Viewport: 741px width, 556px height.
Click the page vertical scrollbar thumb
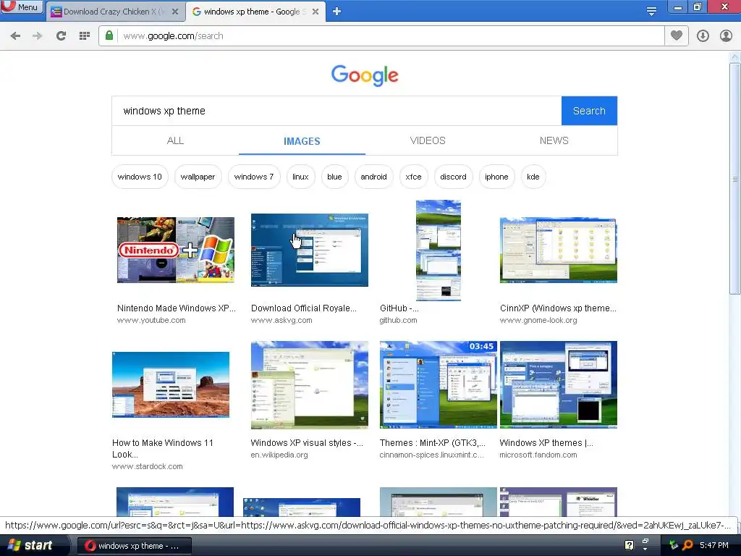[x=735, y=179]
